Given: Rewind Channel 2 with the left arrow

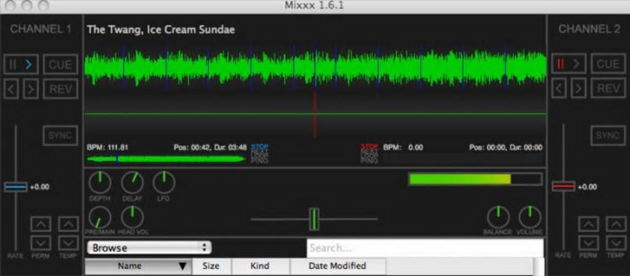Looking at the screenshot, I should click(x=559, y=88).
